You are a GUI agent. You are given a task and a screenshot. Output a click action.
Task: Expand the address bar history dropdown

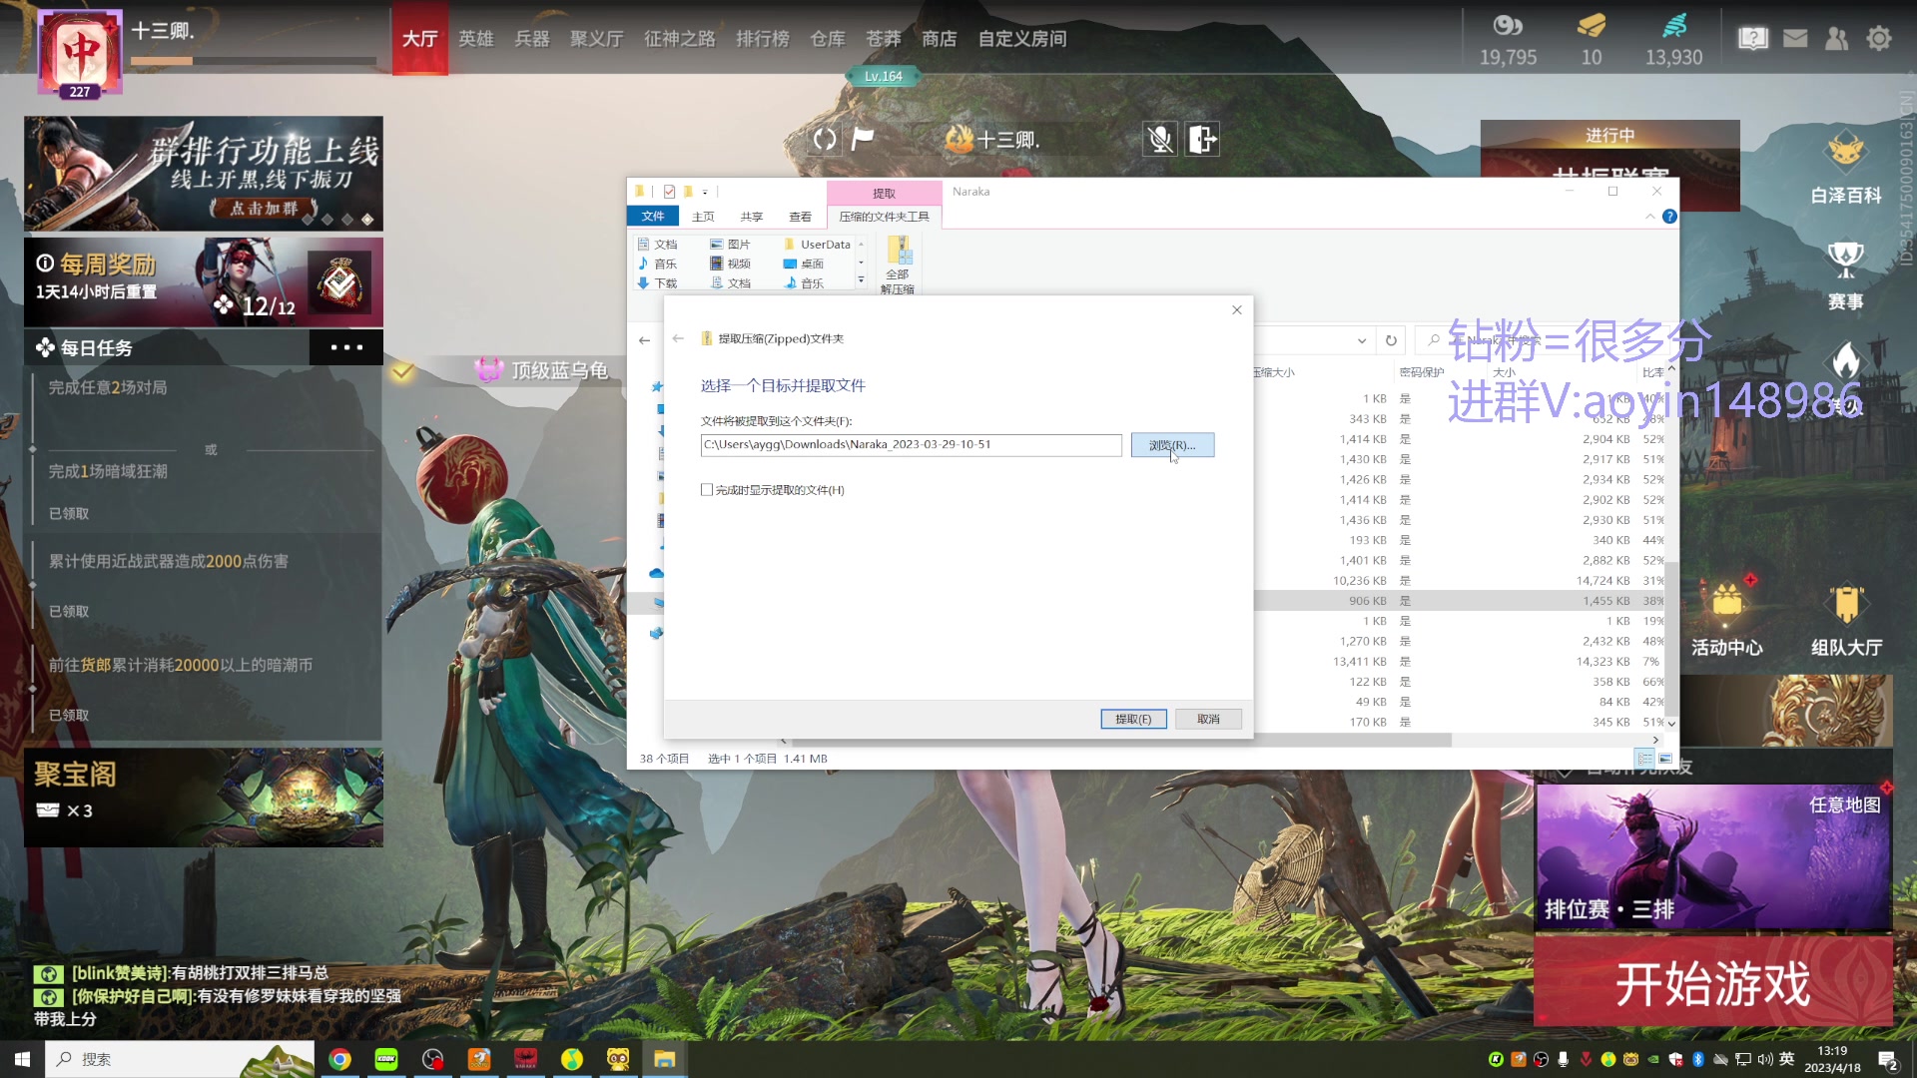(1362, 340)
